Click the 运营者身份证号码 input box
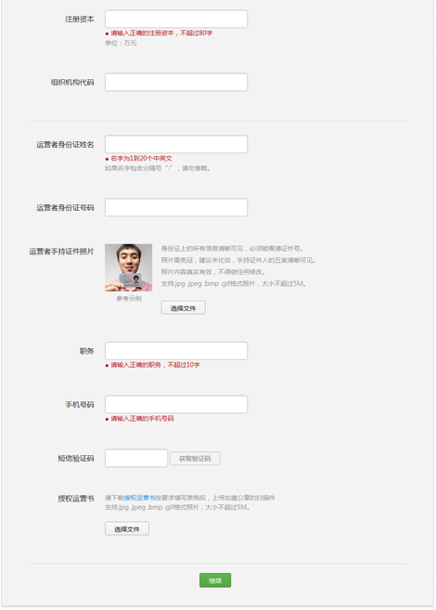This screenshot has height=610, width=436. (x=176, y=207)
